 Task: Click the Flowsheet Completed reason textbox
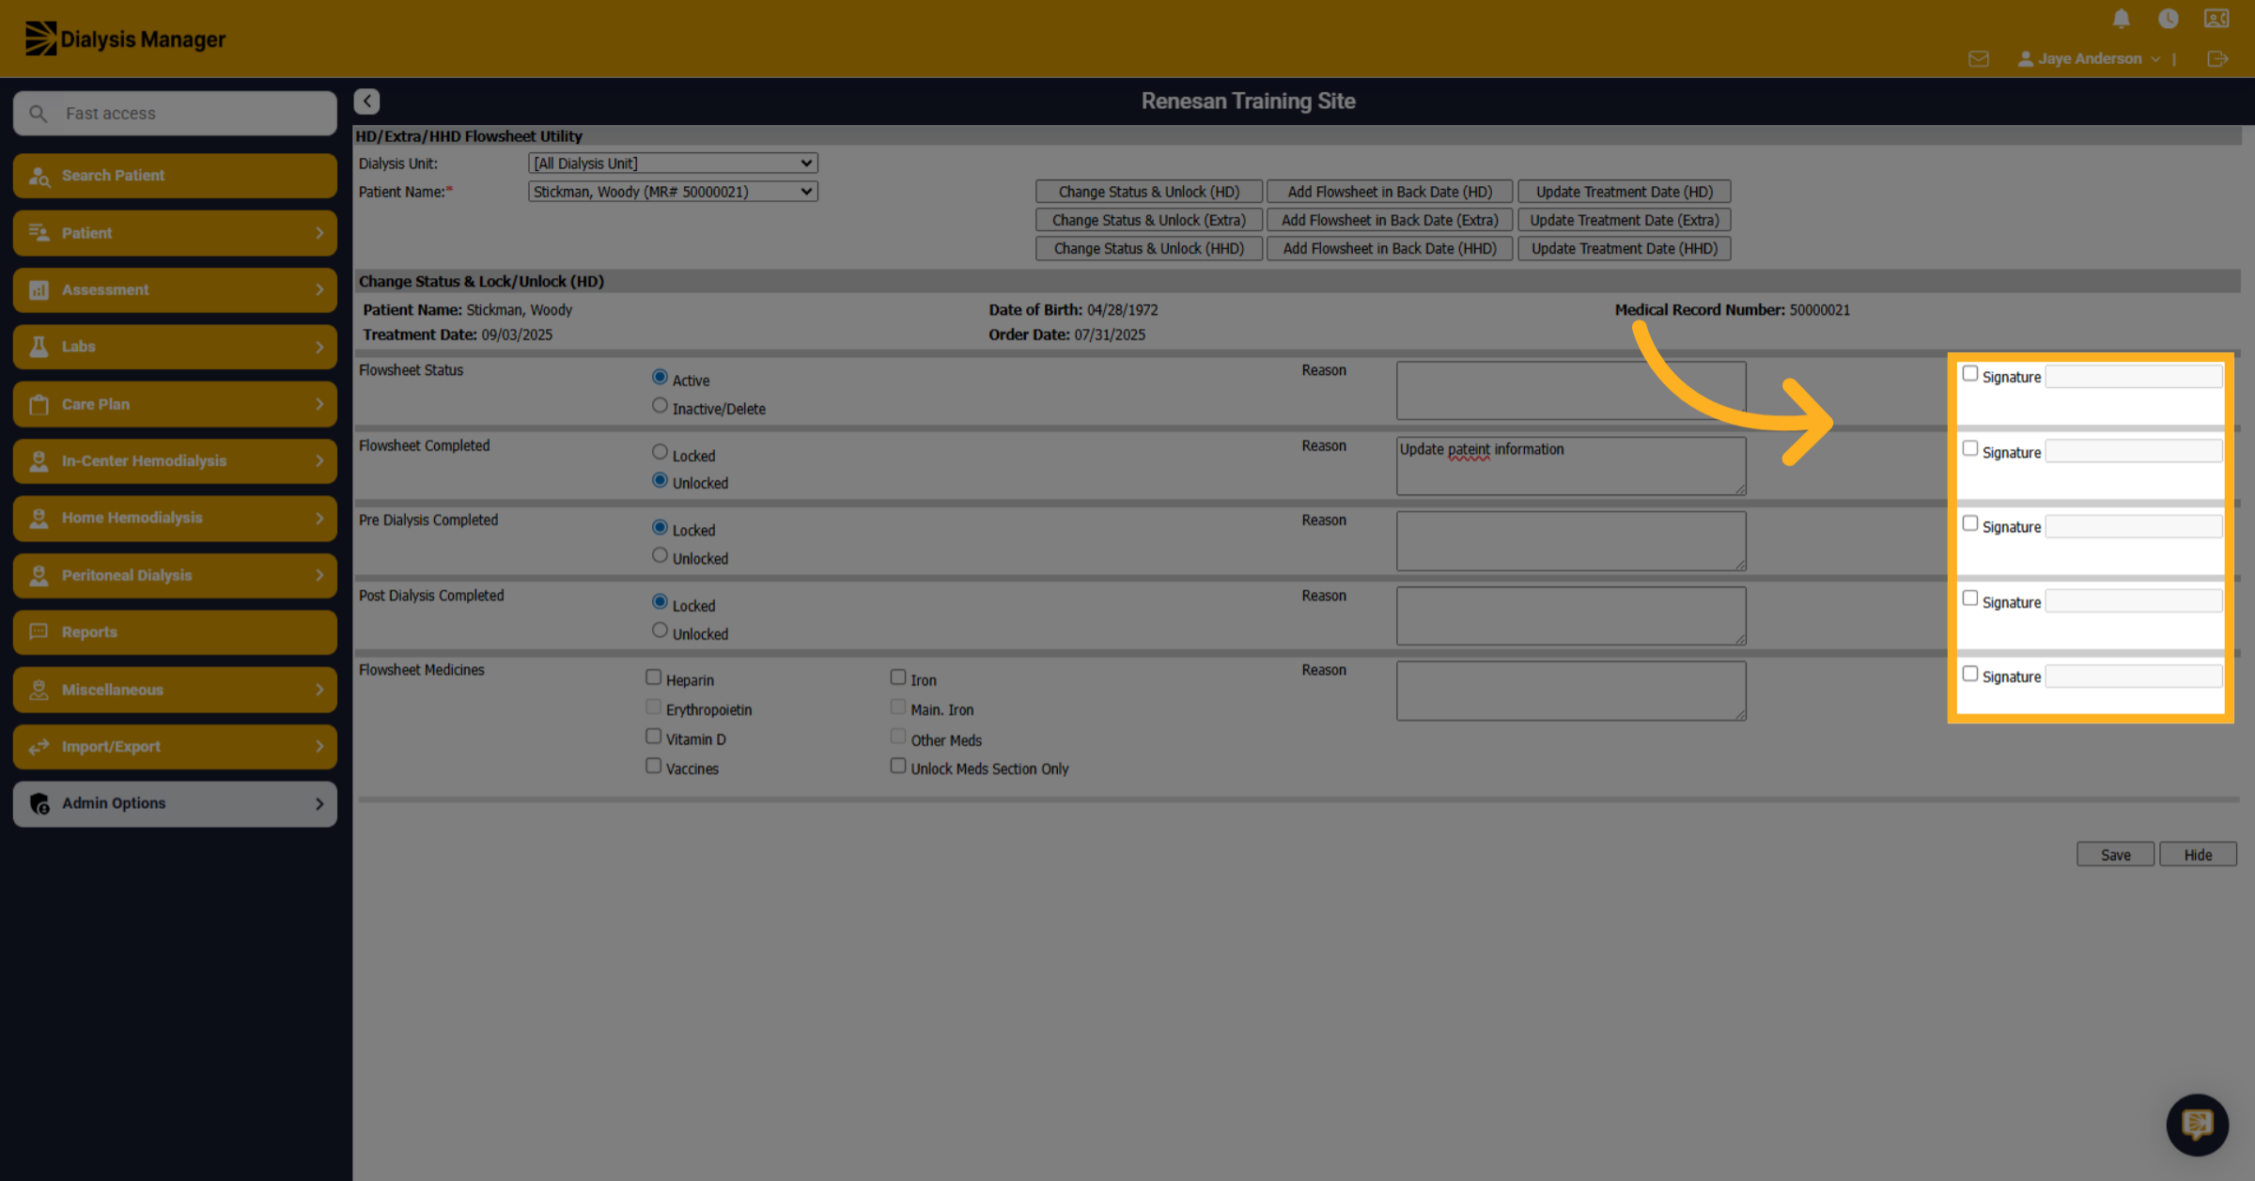coord(1571,465)
